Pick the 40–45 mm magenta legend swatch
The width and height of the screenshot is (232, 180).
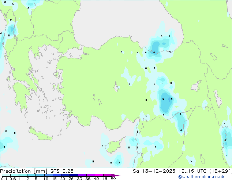pyautogui.click(x=99, y=175)
